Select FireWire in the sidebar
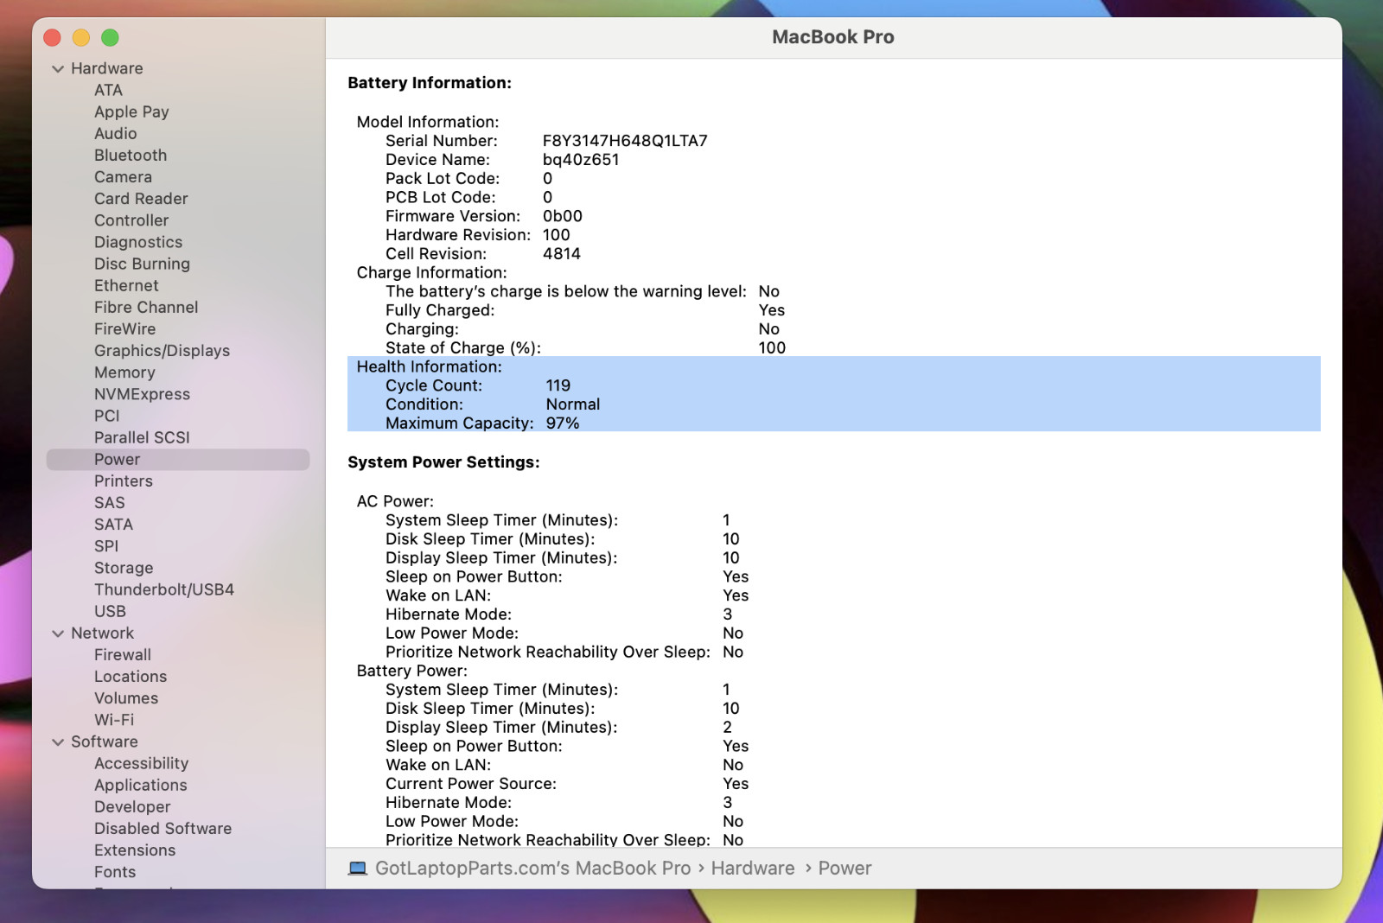The width and height of the screenshot is (1383, 923). (x=125, y=328)
